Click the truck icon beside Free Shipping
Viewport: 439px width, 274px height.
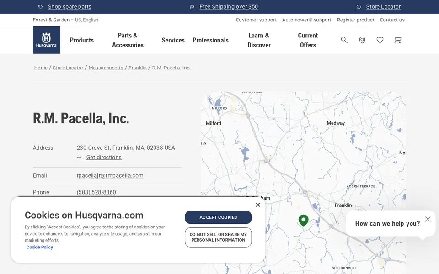pyautogui.click(x=192, y=7)
